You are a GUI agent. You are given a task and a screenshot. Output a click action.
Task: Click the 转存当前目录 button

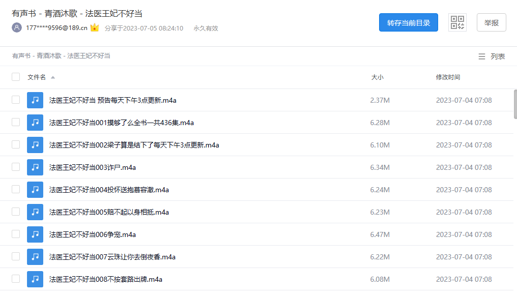pos(408,22)
